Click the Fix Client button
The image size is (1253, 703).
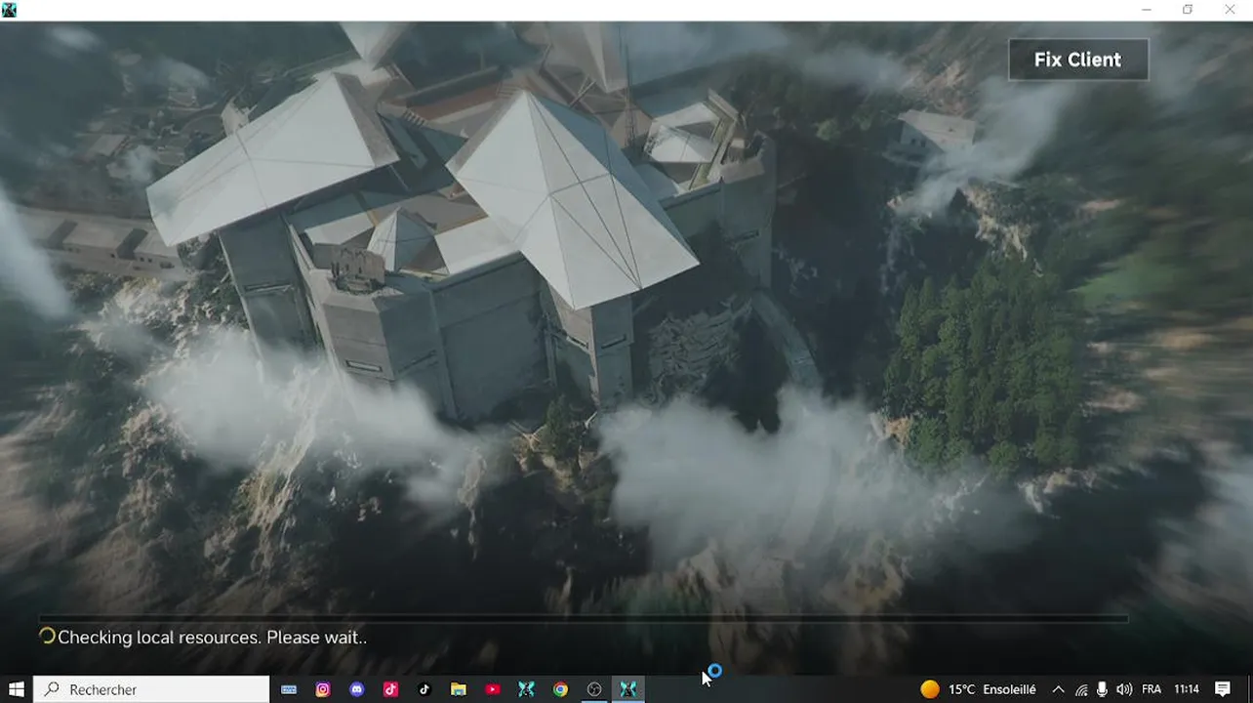tap(1077, 60)
